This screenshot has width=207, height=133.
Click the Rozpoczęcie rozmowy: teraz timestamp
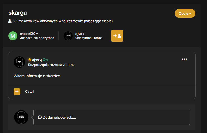pyautogui.click(x=51, y=65)
